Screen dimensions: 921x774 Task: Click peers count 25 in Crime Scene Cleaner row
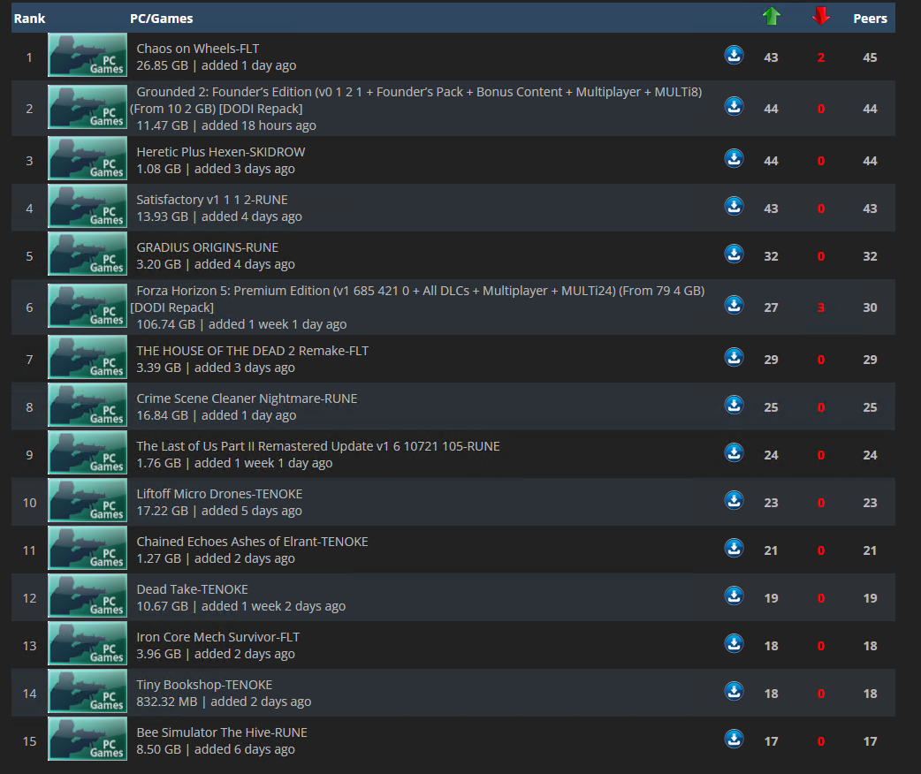click(870, 407)
